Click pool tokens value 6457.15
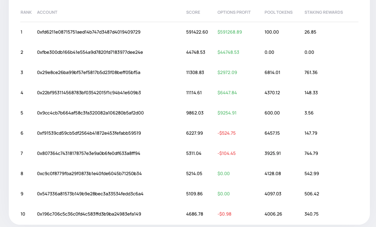The height and width of the screenshot is (227, 376). coord(272,133)
